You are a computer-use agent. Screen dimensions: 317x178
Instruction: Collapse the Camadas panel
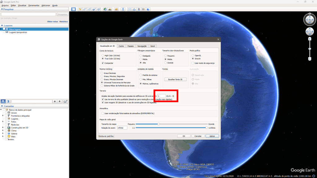(x=2, y=106)
